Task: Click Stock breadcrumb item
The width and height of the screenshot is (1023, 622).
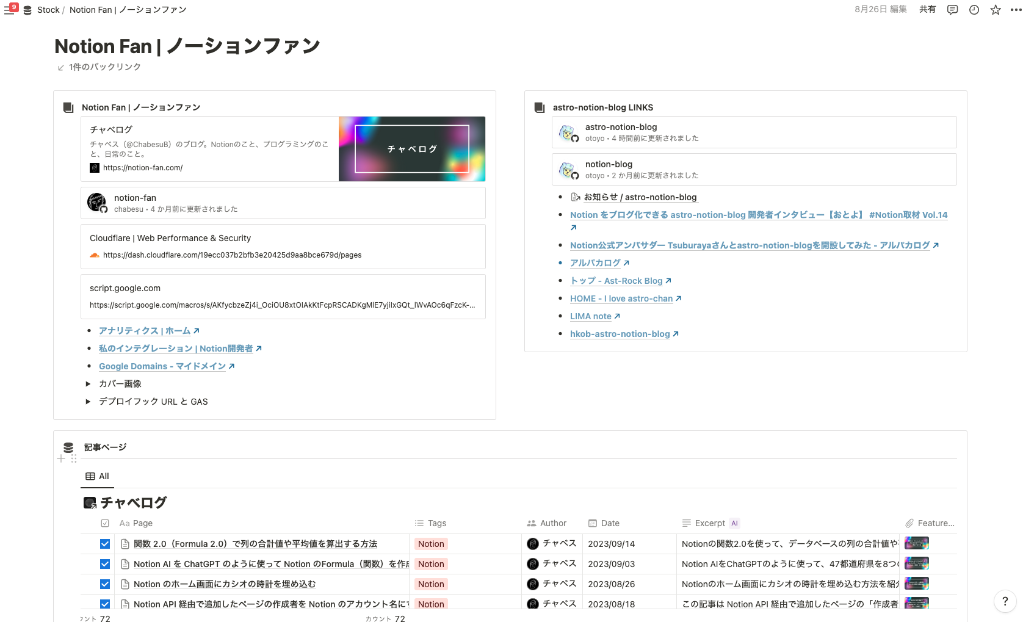Action: pyautogui.click(x=48, y=10)
